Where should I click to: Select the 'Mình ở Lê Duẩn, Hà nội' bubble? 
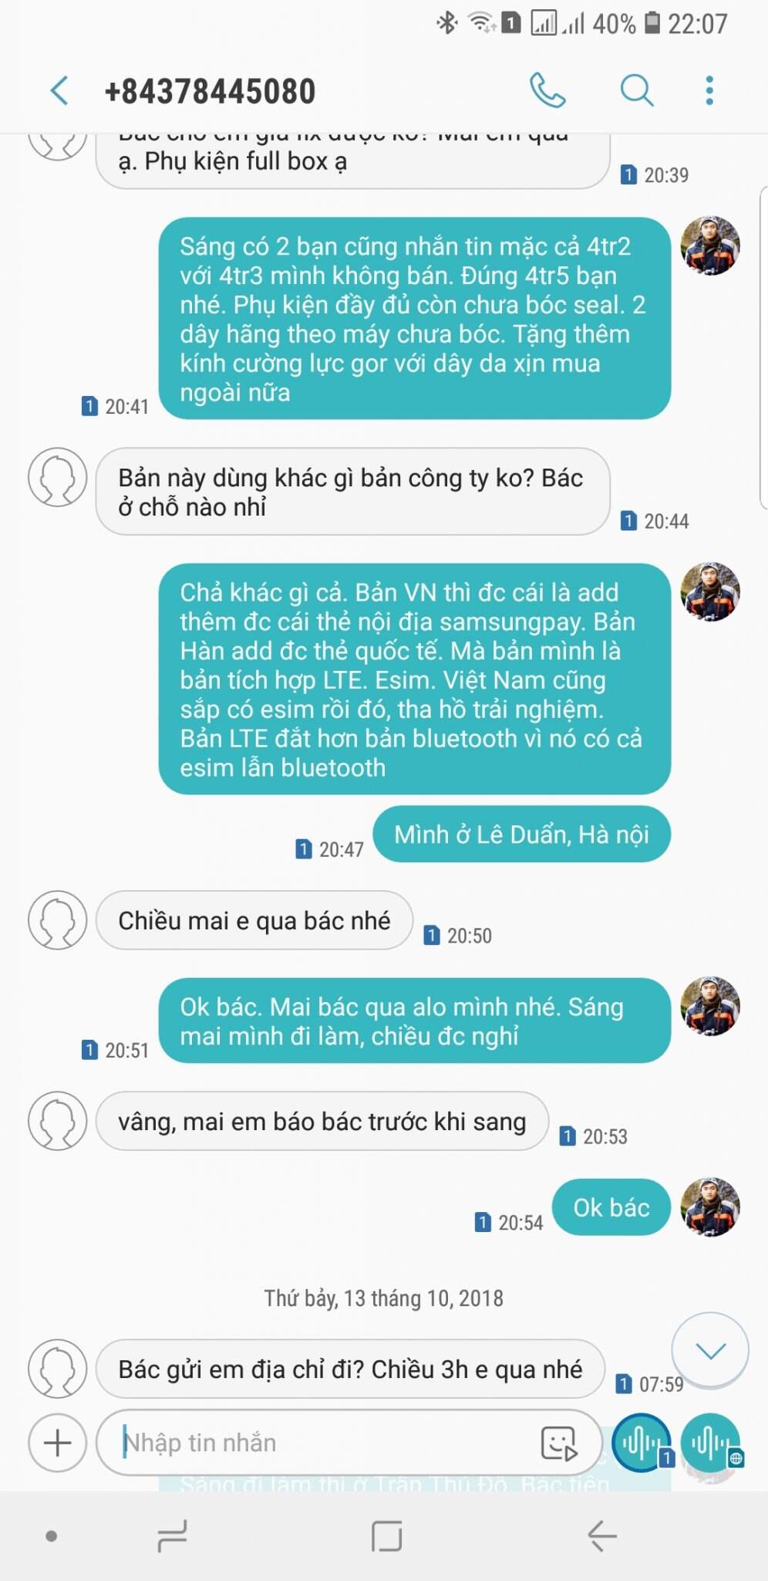[x=521, y=835]
